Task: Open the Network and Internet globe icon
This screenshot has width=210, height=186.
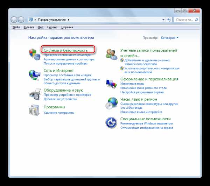Action: pos(35,75)
